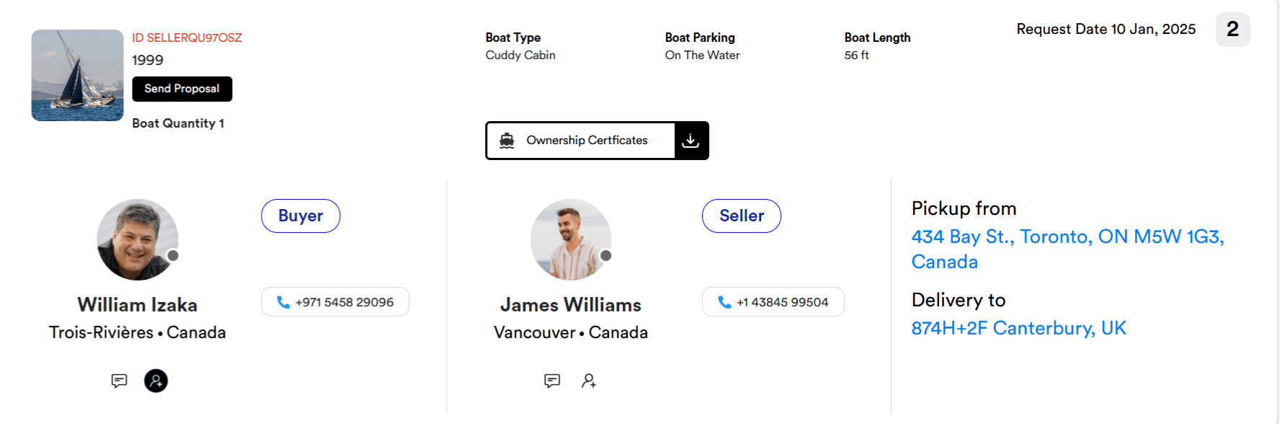
Task: Open William Izaka's profile photo
Action: (x=137, y=239)
